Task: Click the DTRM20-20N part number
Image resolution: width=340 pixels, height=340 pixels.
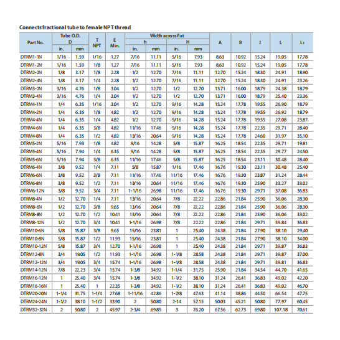Action: [34, 293]
